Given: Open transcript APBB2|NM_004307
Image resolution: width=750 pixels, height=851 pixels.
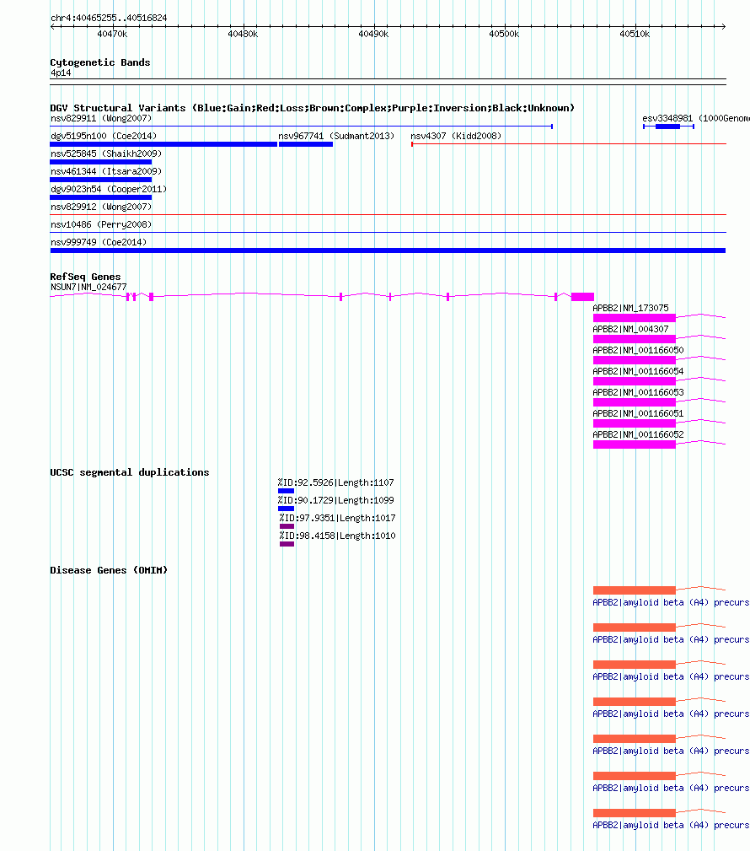Looking at the screenshot, I should (x=630, y=329).
